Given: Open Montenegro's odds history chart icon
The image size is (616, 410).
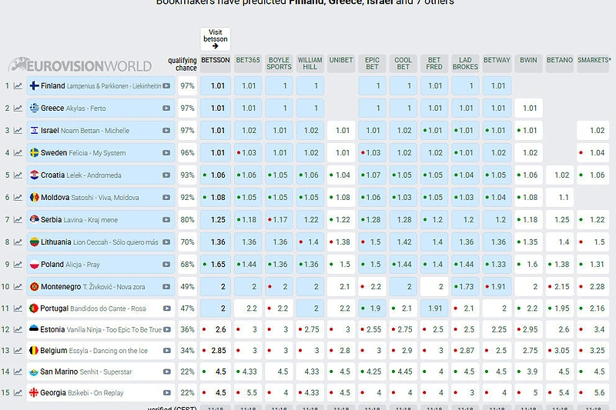Looking at the screenshot, I should [x=18, y=287].
